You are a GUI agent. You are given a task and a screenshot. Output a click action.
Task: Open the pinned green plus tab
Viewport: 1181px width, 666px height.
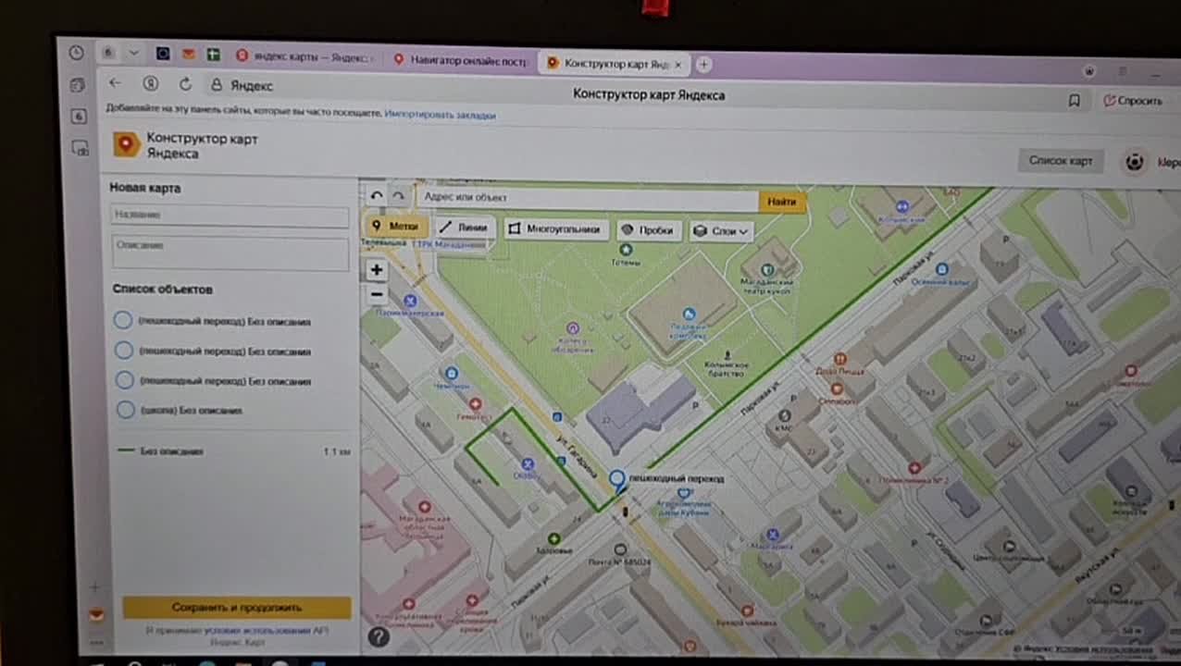point(213,55)
